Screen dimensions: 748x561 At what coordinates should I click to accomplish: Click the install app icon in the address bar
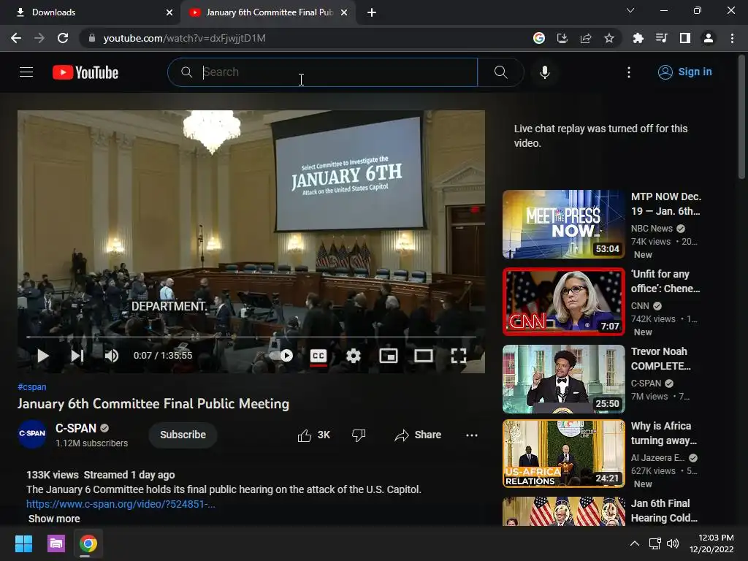pyautogui.click(x=562, y=38)
